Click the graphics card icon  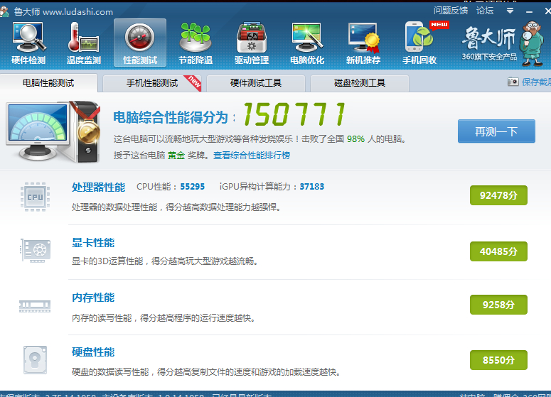click(x=35, y=251)
